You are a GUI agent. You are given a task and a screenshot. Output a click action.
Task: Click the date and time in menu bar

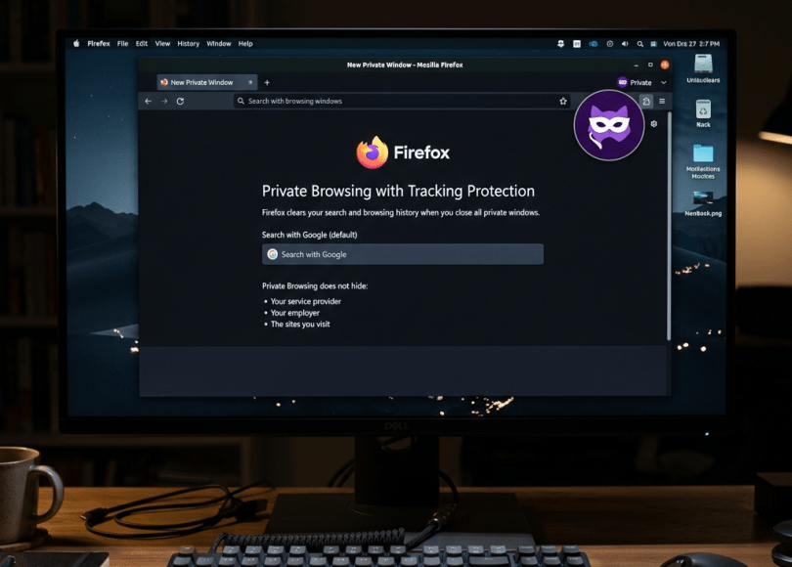pyautogui.click(x=691, y=44)
